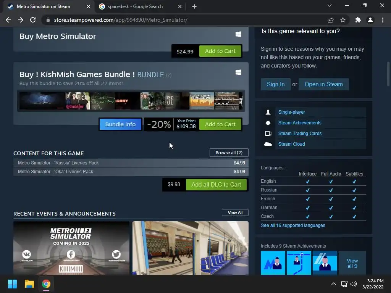
Task: Go back to the previous page
Action: click(8, 20)
